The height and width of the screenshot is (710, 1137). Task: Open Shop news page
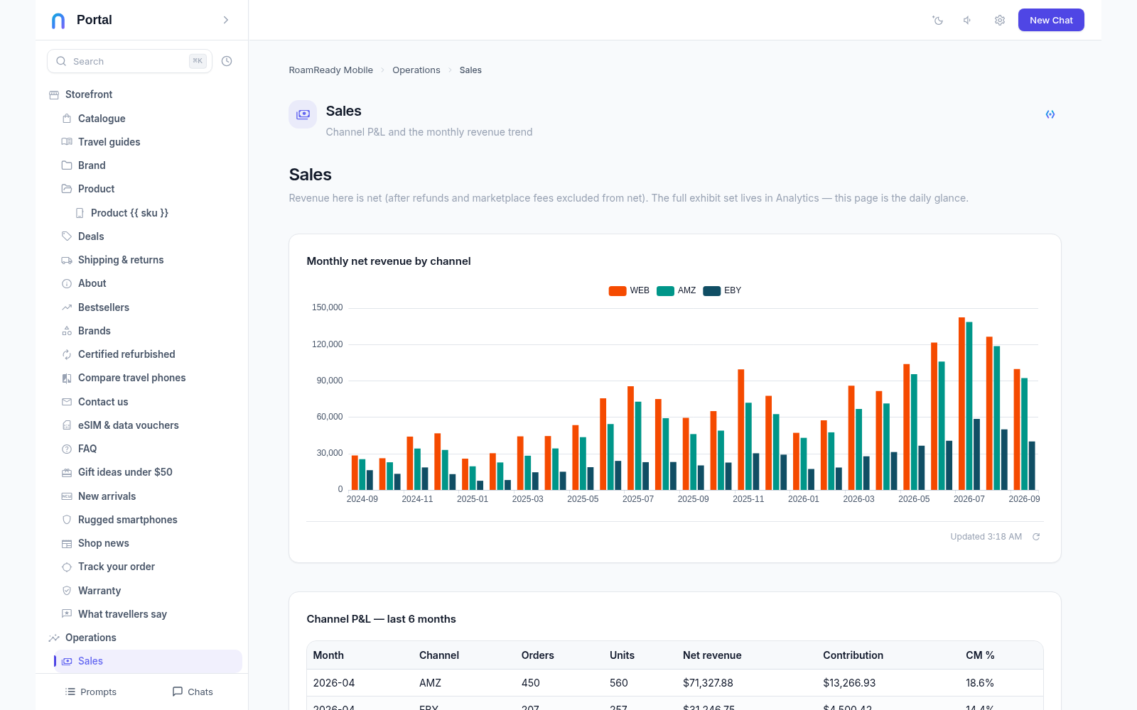104,543
